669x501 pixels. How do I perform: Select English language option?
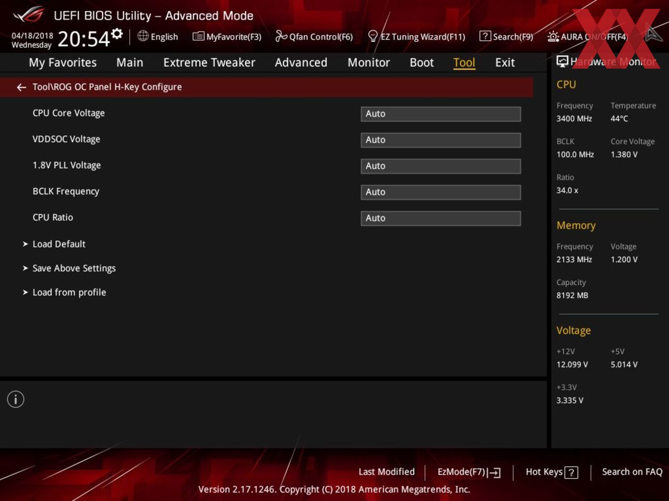point(164,37)
